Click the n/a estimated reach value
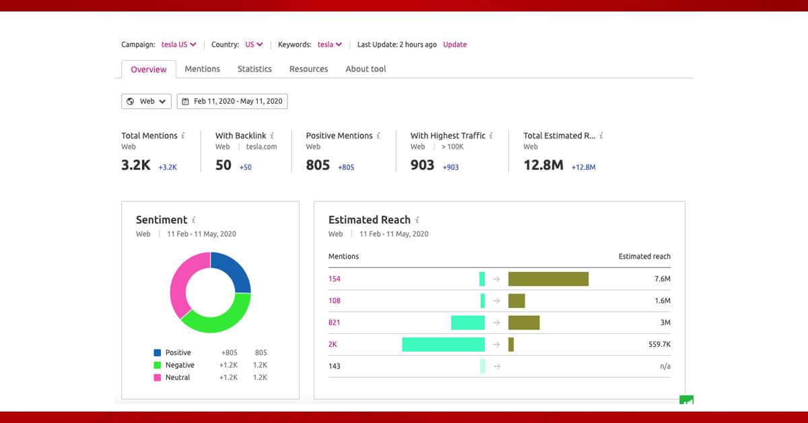The width and height of the screenshot is (808, 423). [665, 366]
